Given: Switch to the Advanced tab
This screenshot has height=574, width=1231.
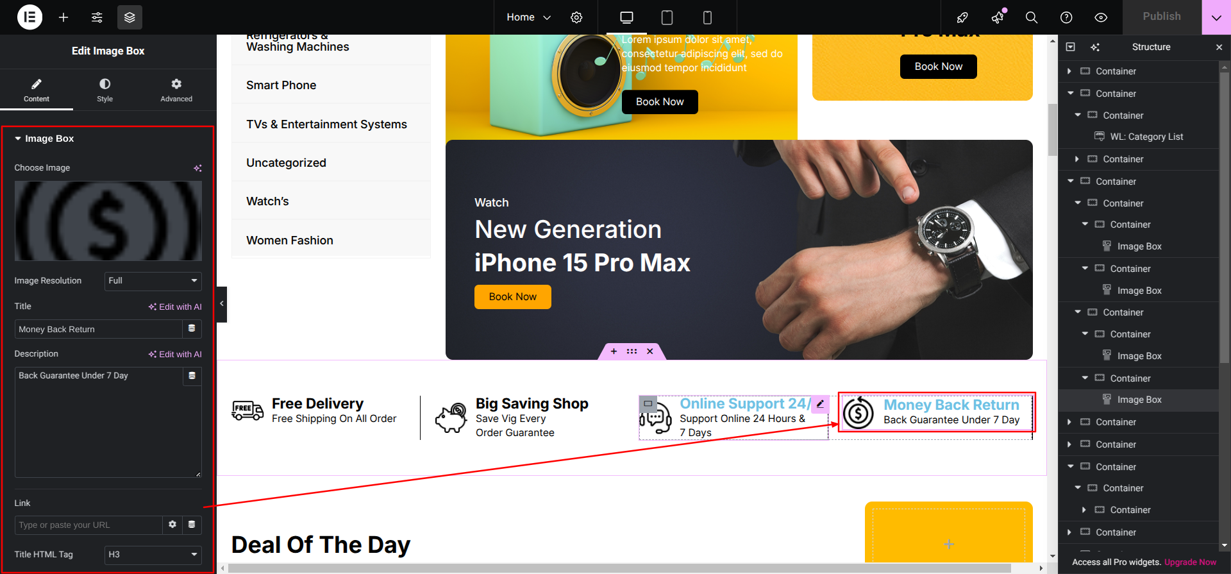Looking at the screenshot, I should click(176, 90).
